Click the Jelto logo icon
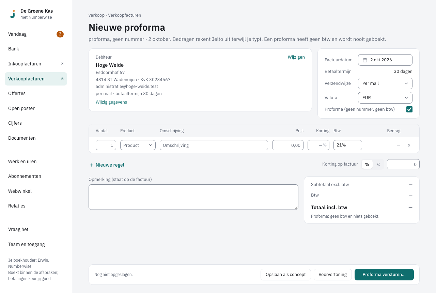Viewport: 436px width, 293px height. pos(13,14)
